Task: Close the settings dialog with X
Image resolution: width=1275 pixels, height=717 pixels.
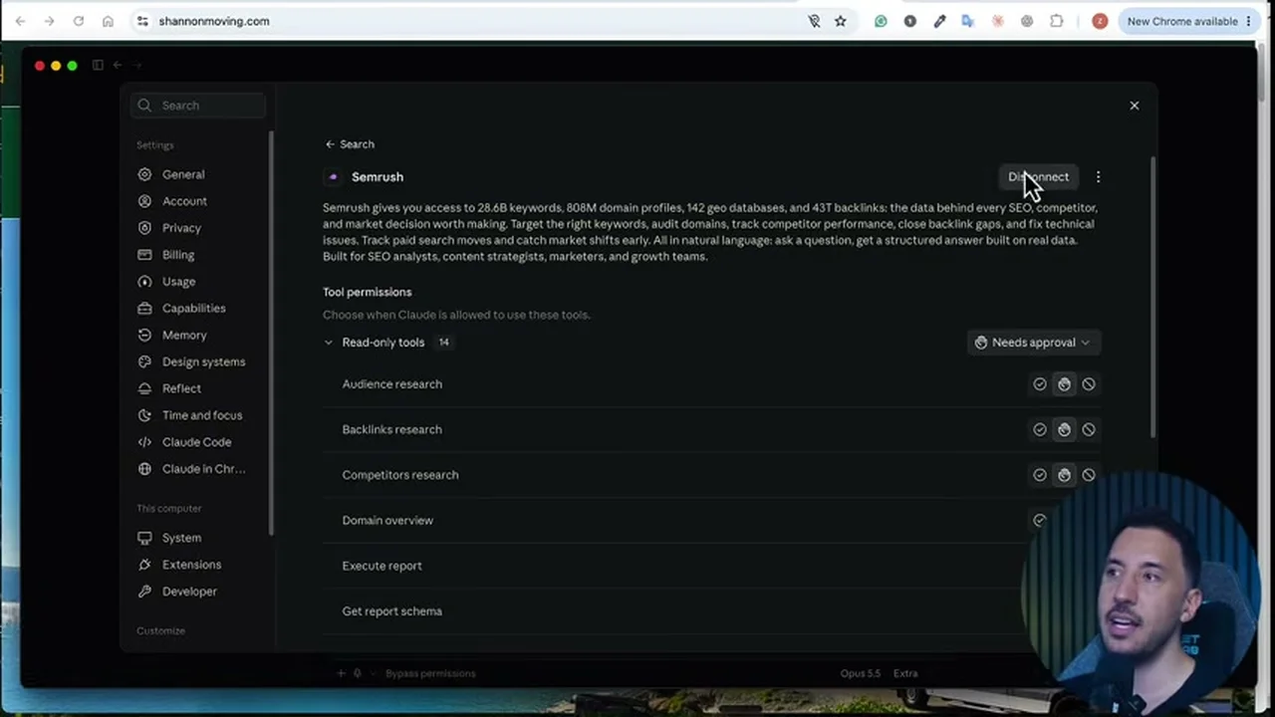Action: click(1134, 106)
